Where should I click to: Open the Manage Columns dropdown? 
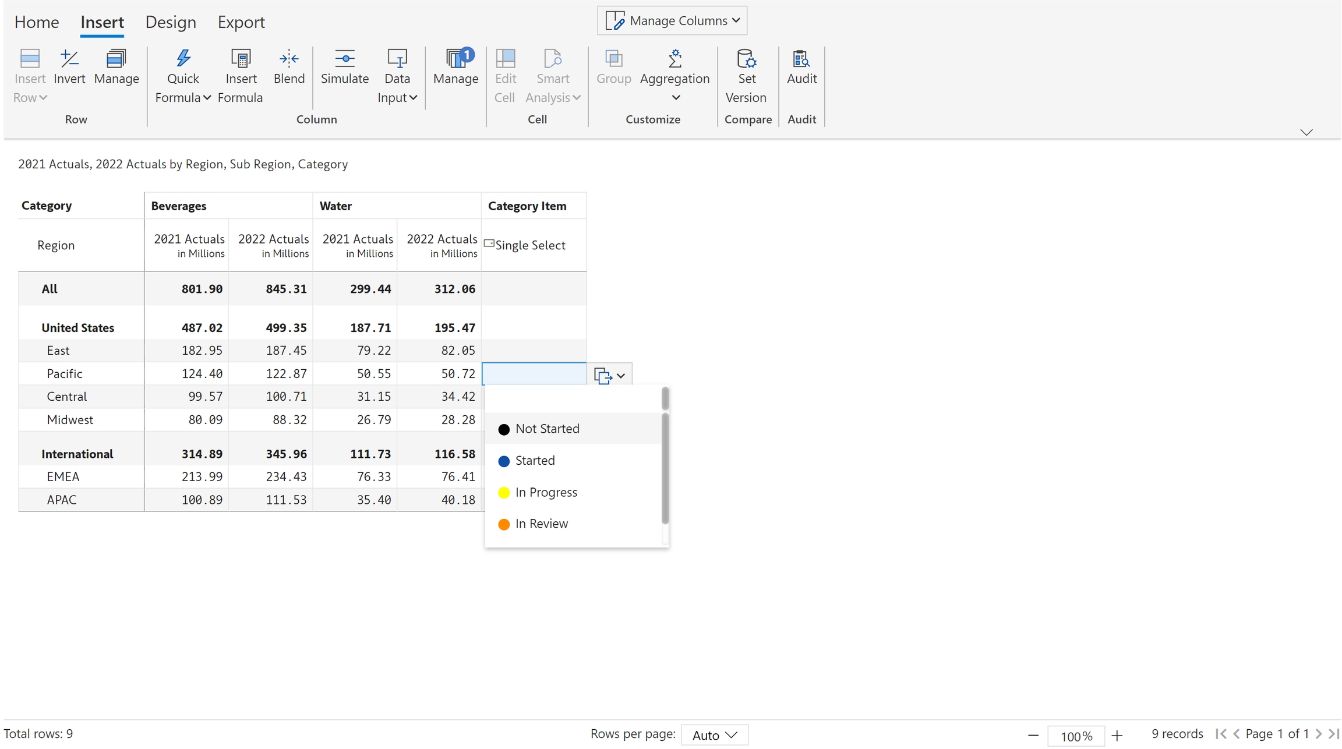point(672,21)
